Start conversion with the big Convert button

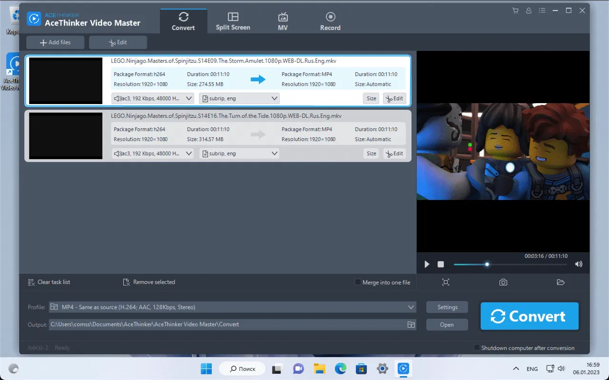[530, 316]
